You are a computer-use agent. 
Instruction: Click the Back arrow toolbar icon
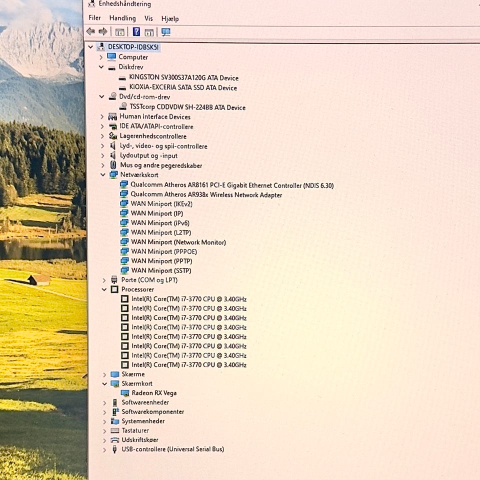pyautogui.click(x=90, y=31)
